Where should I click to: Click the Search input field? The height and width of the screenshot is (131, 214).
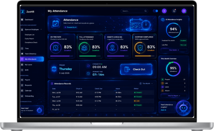(134, 11)
